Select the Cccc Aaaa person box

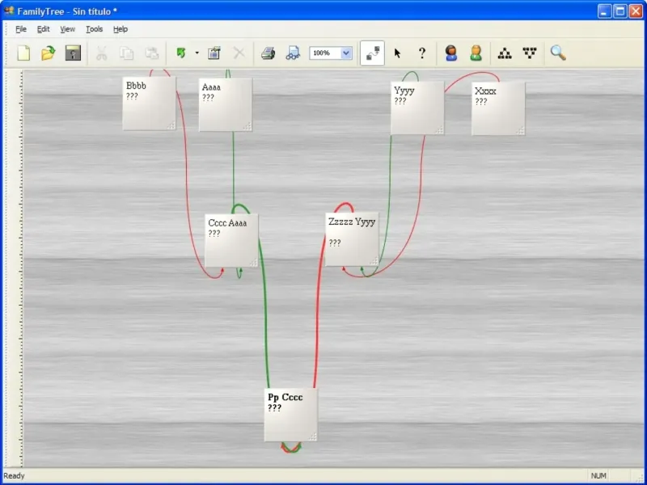[x=231, y=240]
